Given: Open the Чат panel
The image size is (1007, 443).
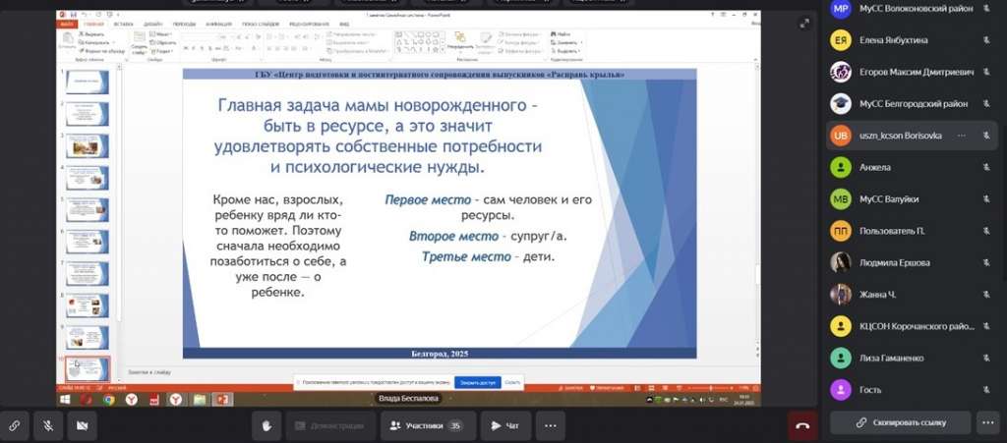Looking at the screenshot, I should [505, 425].
